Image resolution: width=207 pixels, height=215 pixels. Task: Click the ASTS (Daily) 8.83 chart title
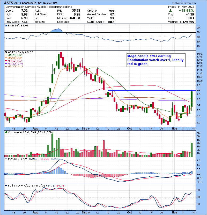20,52
